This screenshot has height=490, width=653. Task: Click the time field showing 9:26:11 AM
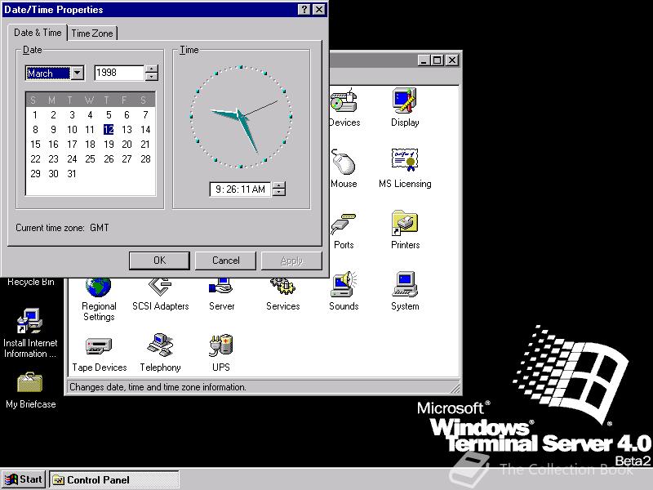(x=240, y=189)
